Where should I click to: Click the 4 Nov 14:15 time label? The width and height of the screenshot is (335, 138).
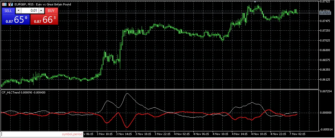[x=240, y=134]
